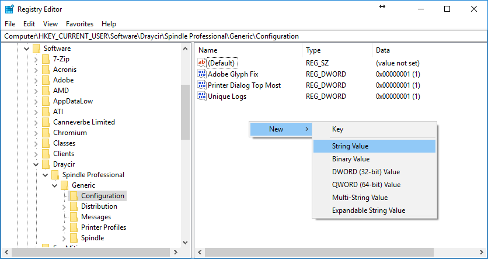Select the Classes folder icon
Screen dimensions: 488x259
point(46,143)
